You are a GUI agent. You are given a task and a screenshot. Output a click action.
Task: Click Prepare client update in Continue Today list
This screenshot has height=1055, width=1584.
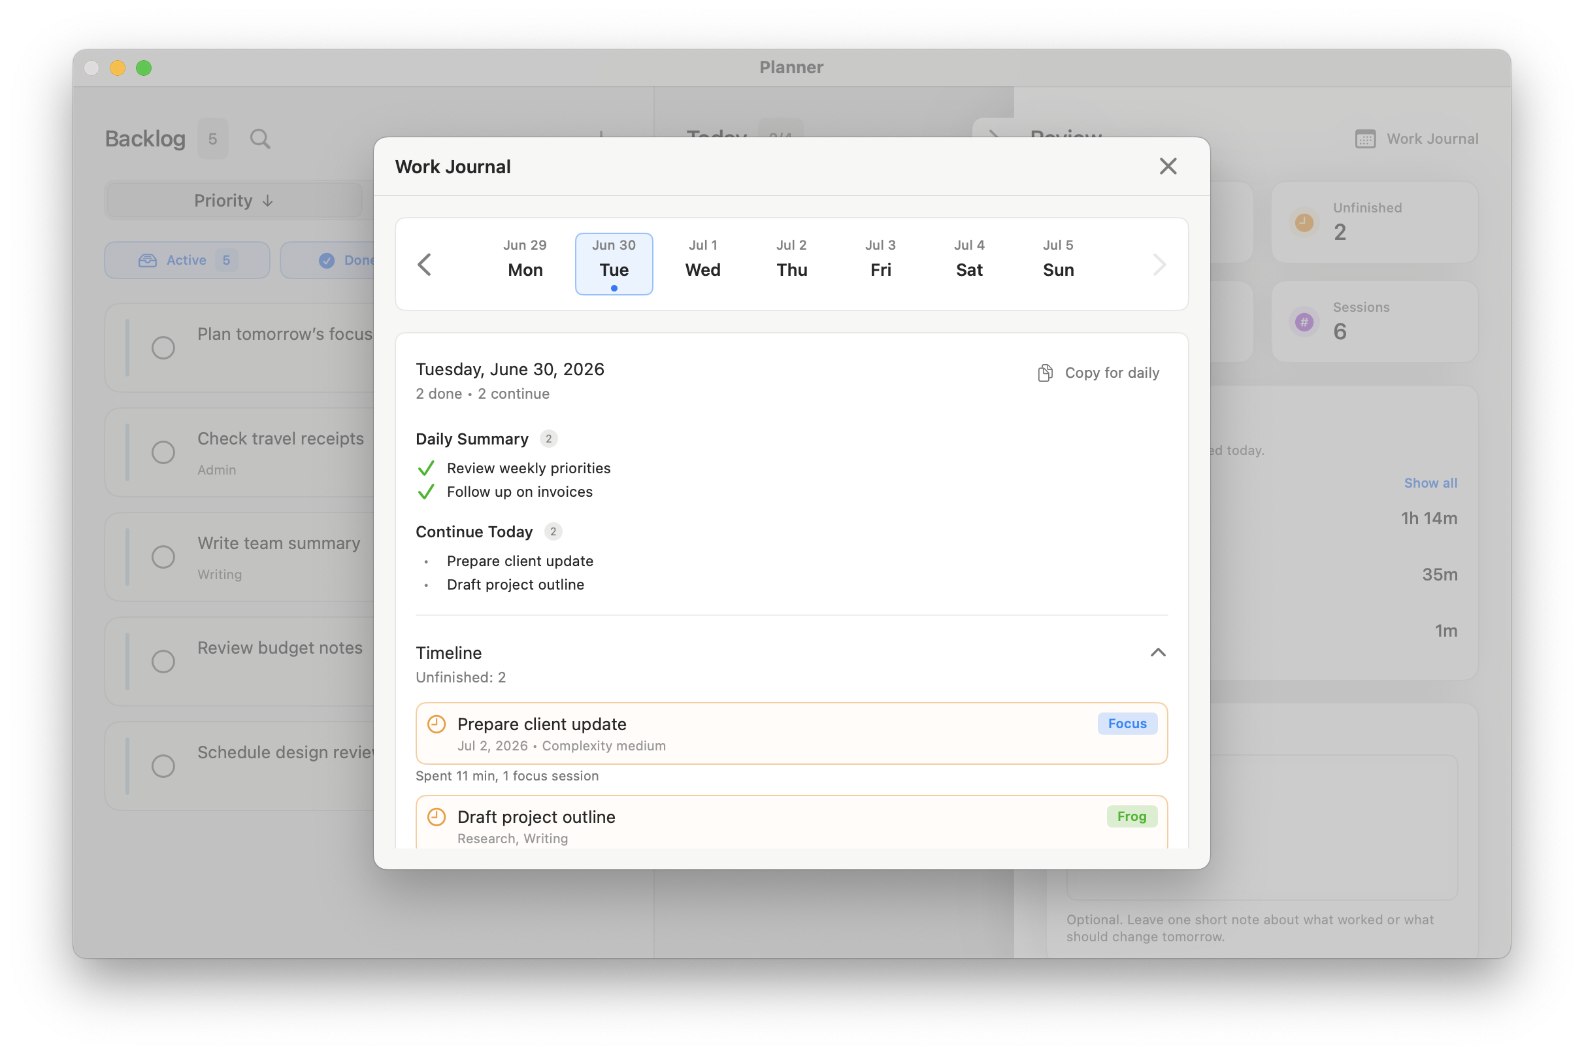(x=520, y=561)
